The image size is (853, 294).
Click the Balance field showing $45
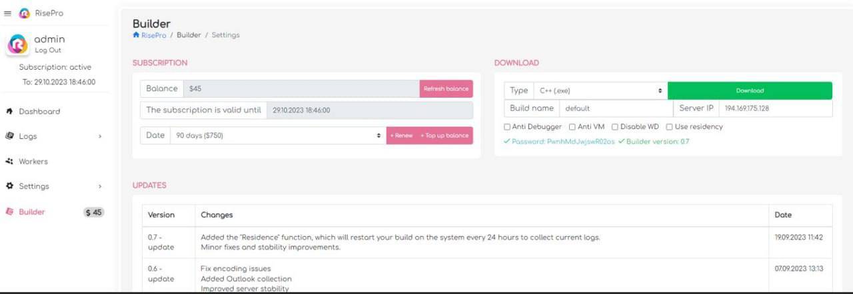pos(301,88)
